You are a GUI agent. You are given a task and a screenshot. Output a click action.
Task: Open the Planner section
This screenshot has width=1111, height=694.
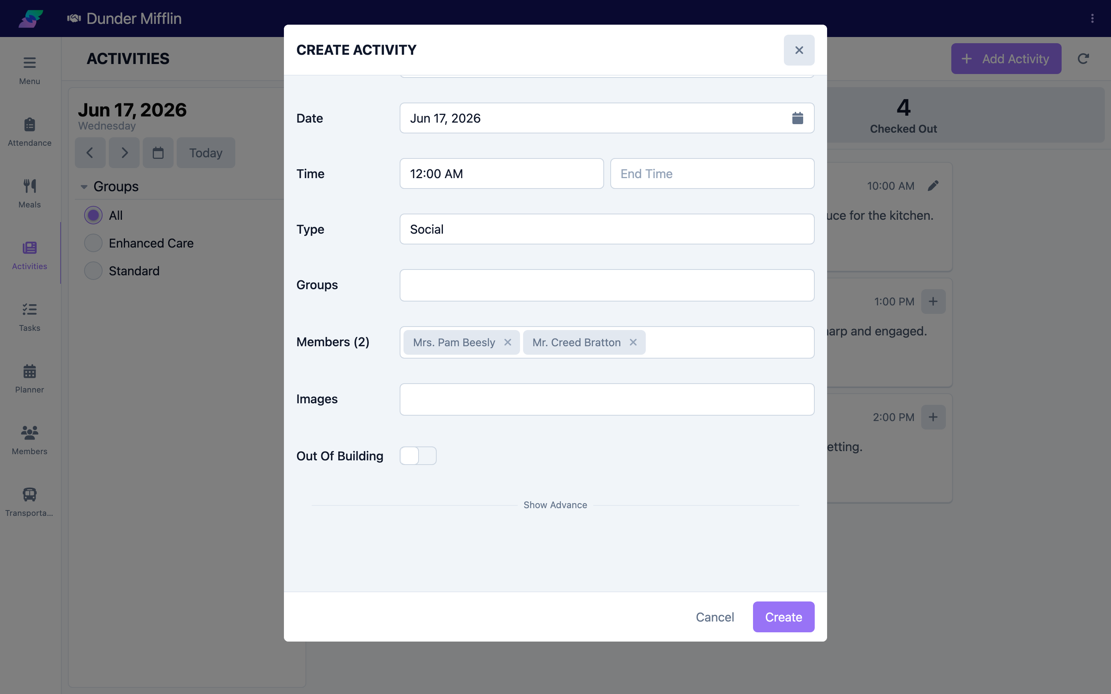point(29,379)
